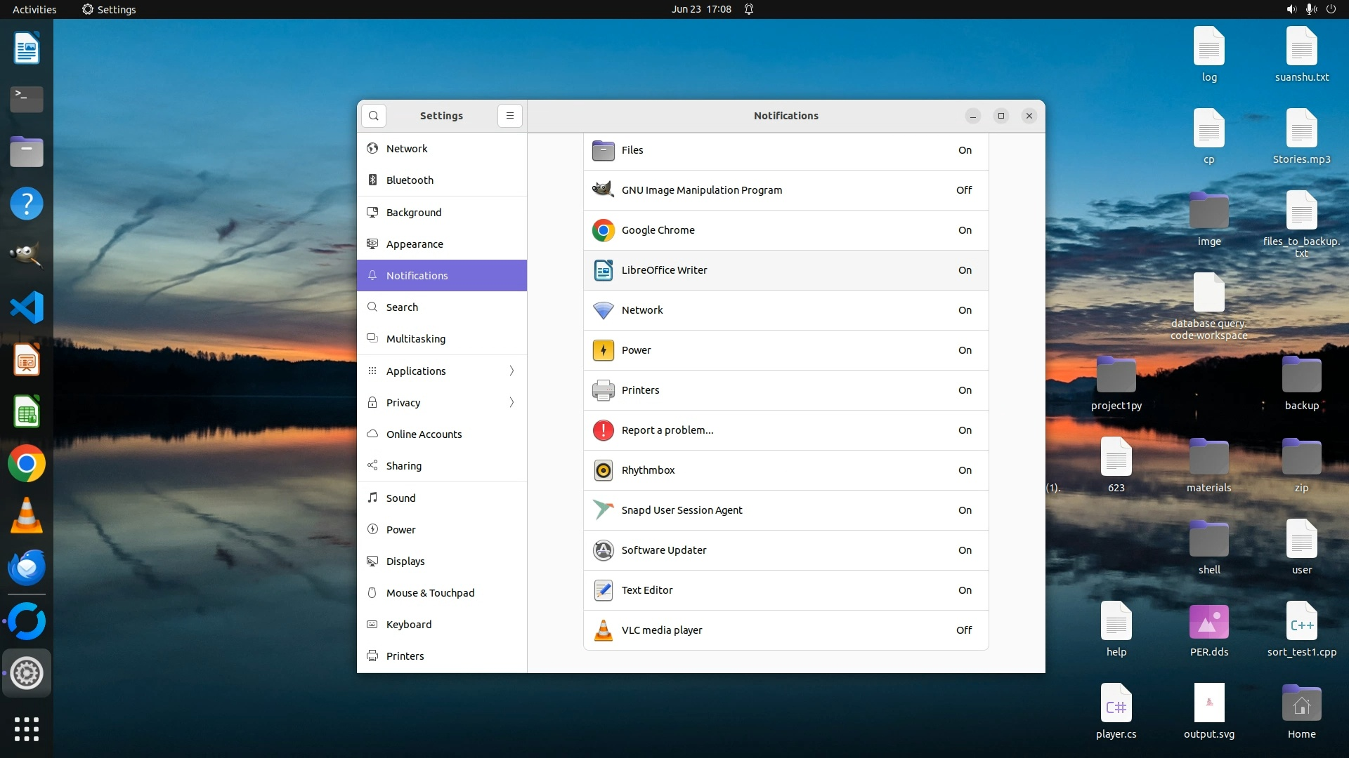This screenshot has width=1349, height=758.
Task: Expand the Privacy chevron in sidebar
Action: 511,402
